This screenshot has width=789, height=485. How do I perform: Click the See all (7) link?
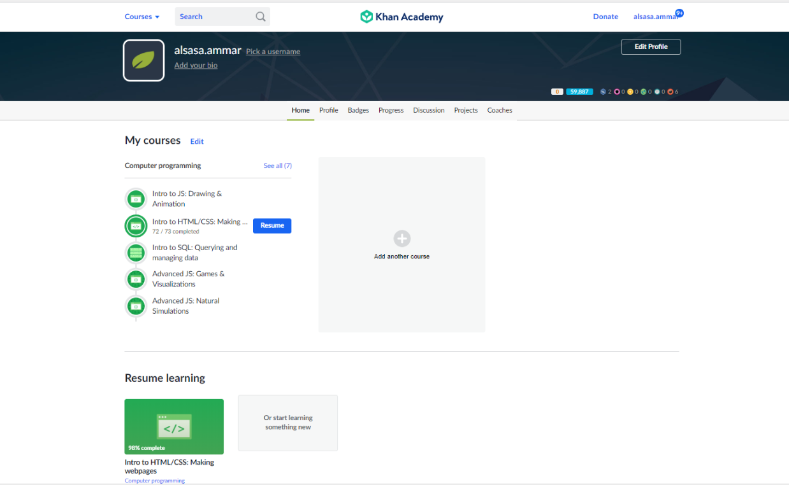[278, 165]
